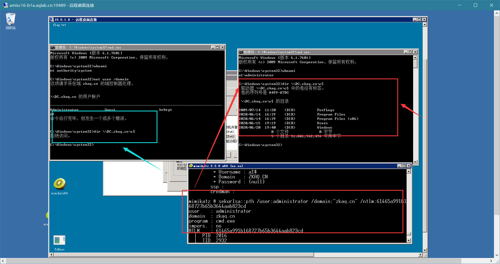Viewport: 500px width, 264px height.
Task: Click the mimikatz window kiwi title icon
Action: (x=191, y=166)
